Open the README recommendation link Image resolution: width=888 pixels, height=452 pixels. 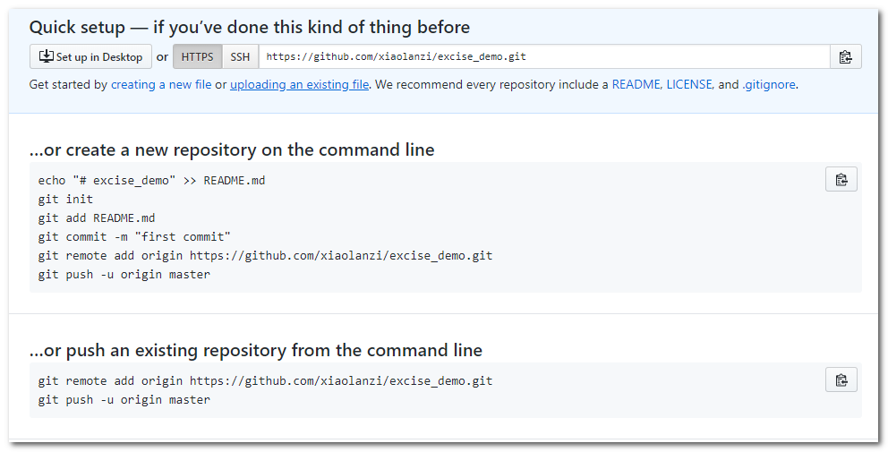tap(636, 84)
